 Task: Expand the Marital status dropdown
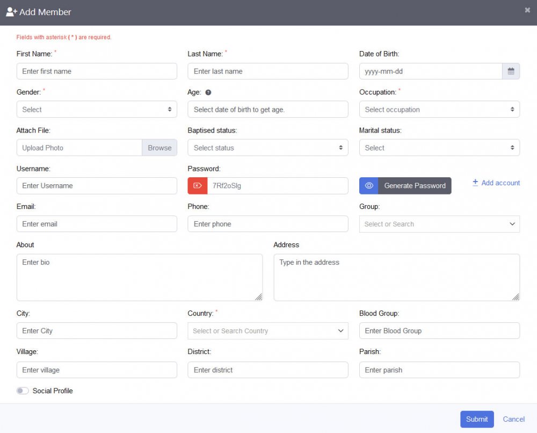pyautogui.click(x=439, y=148)
